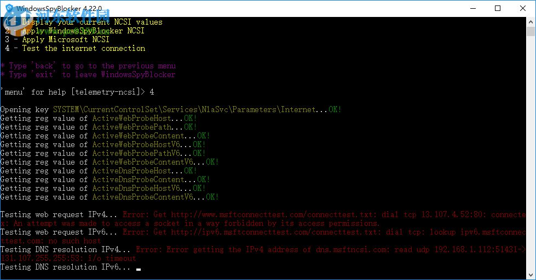Image resolution: width=536 pixels, height=280 pixels.
Task: Minimize the WindowsSpyBlocker window
Action: coord(473,8)
